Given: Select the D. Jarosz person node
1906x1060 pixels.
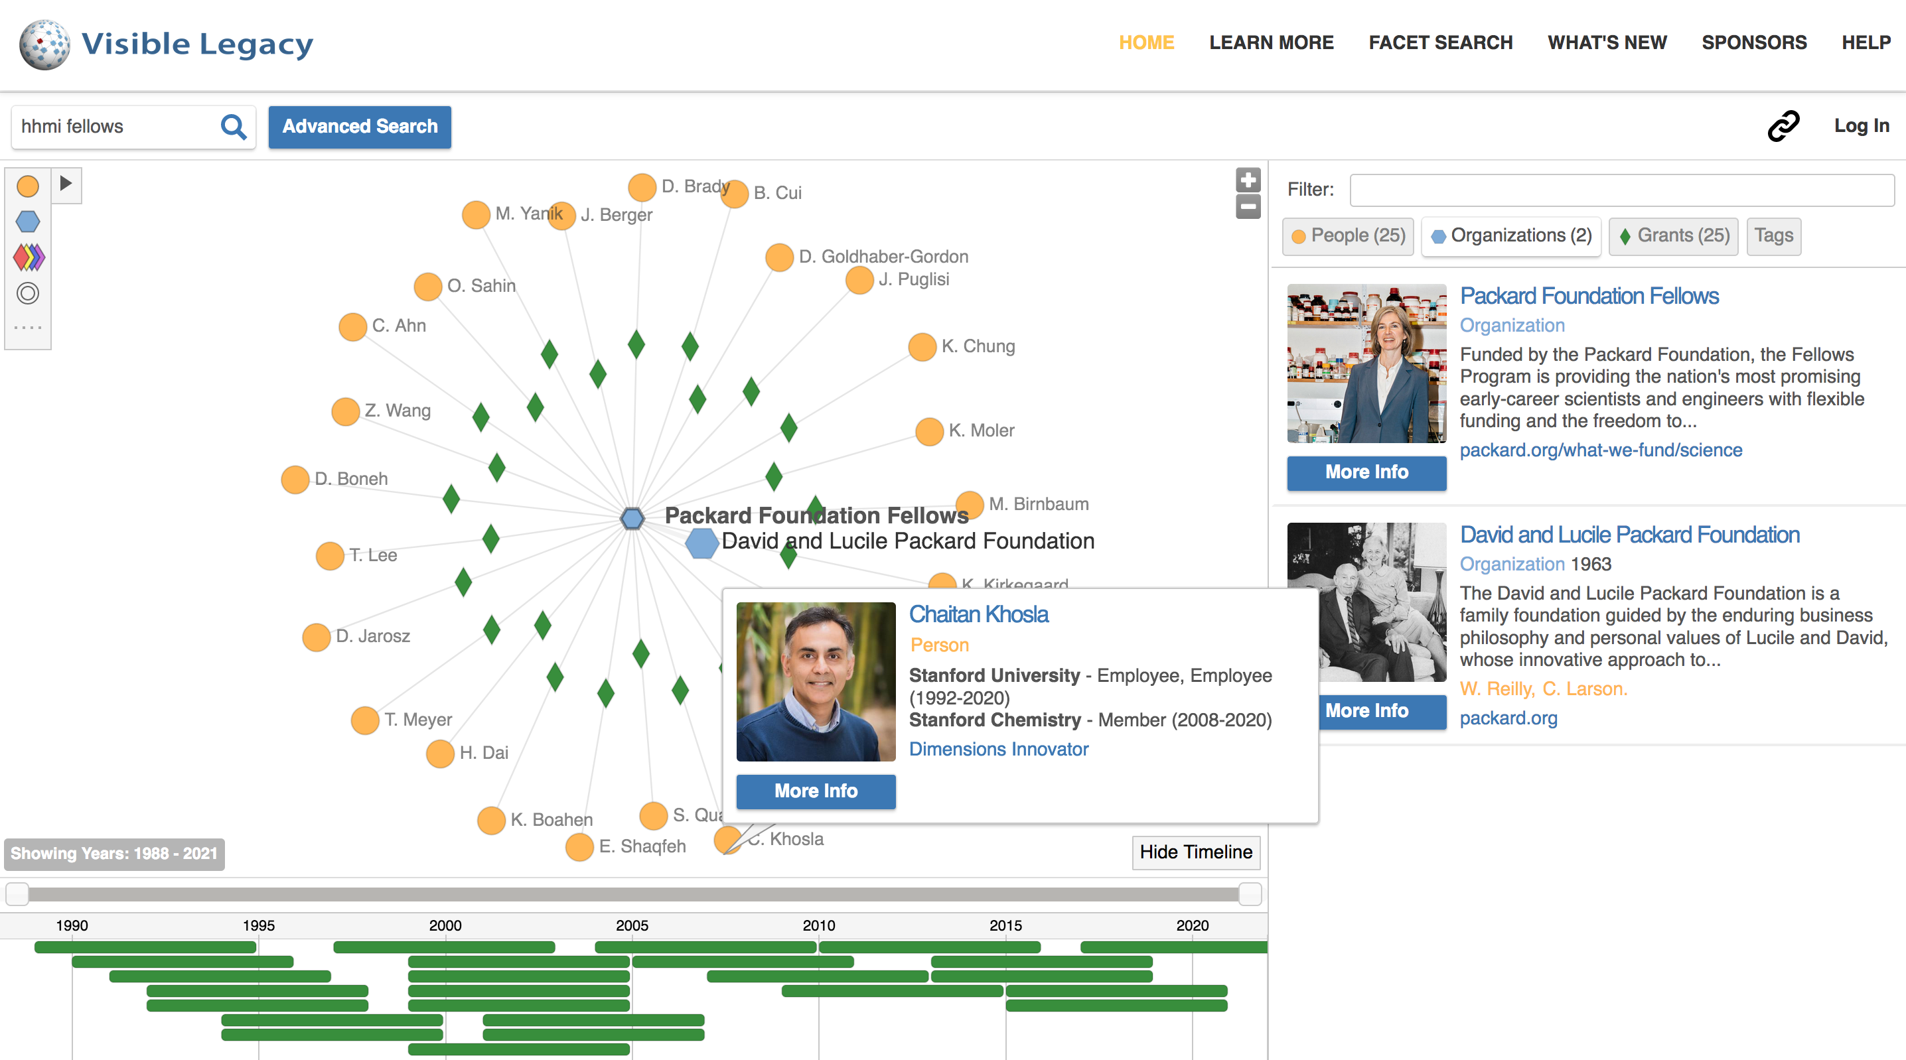Looking at the screenshot, I should tap(317, 637).
